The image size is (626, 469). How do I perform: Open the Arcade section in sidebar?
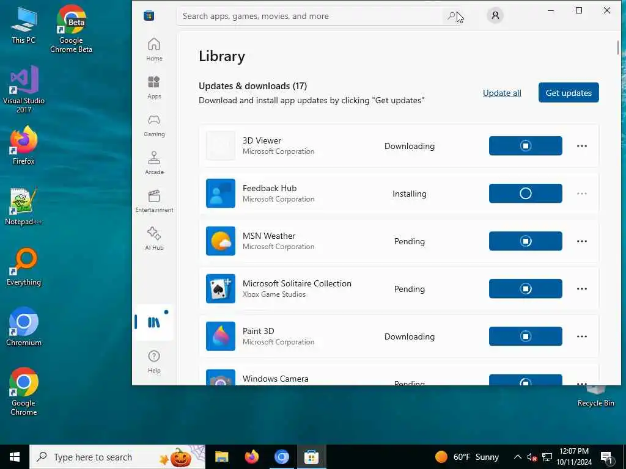[154, 164]
